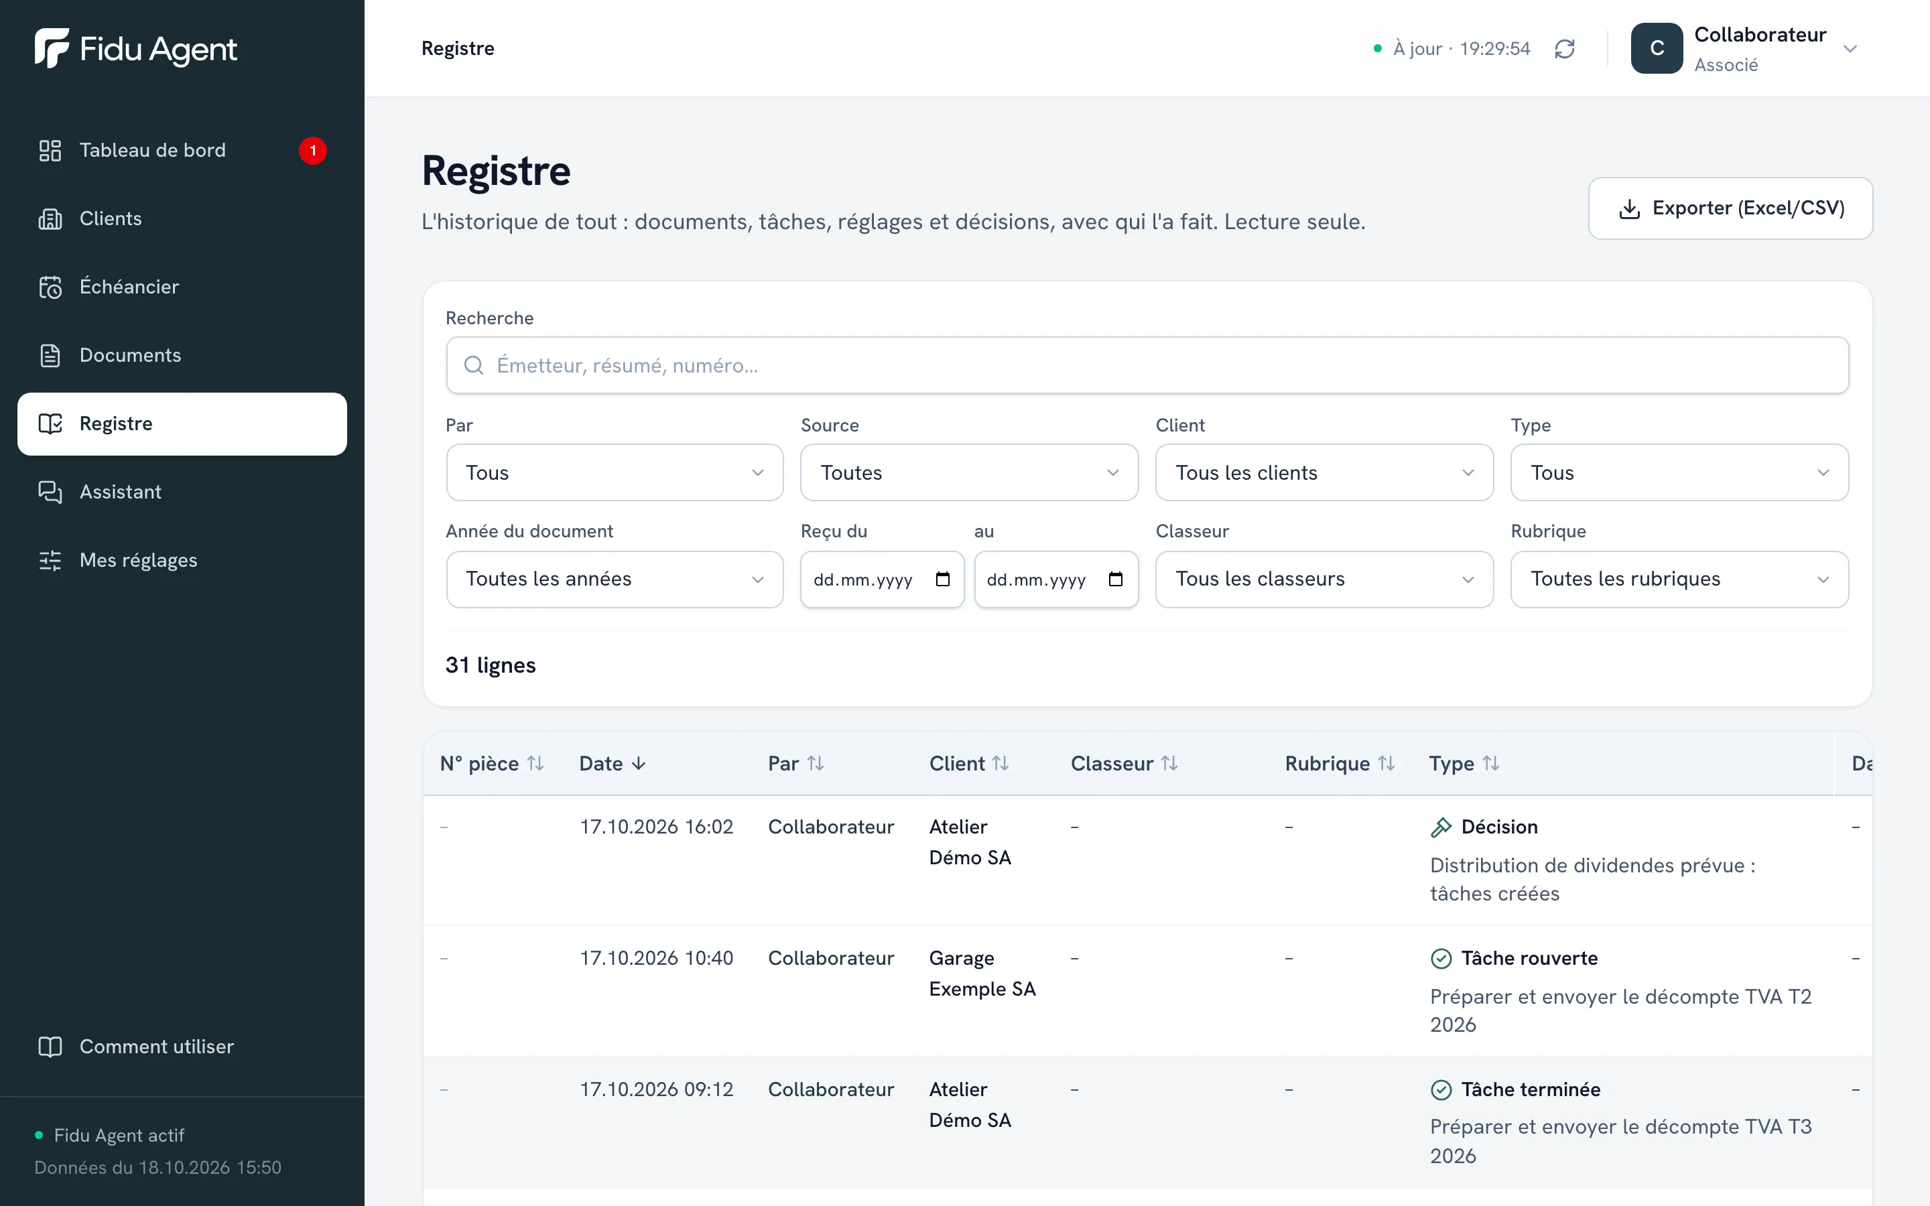Open calendar picker icon for Reçu du
This screenshot has height=1206, width=1930.
(943, 580)
